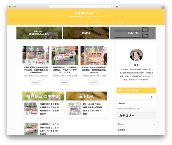Open a new tab with the plus icon
Viewport: 172px width, 145px height.
click(163, 8)
